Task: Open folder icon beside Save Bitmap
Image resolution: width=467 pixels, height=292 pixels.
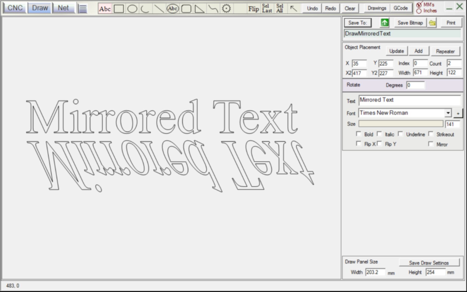Action: [432, 23]
